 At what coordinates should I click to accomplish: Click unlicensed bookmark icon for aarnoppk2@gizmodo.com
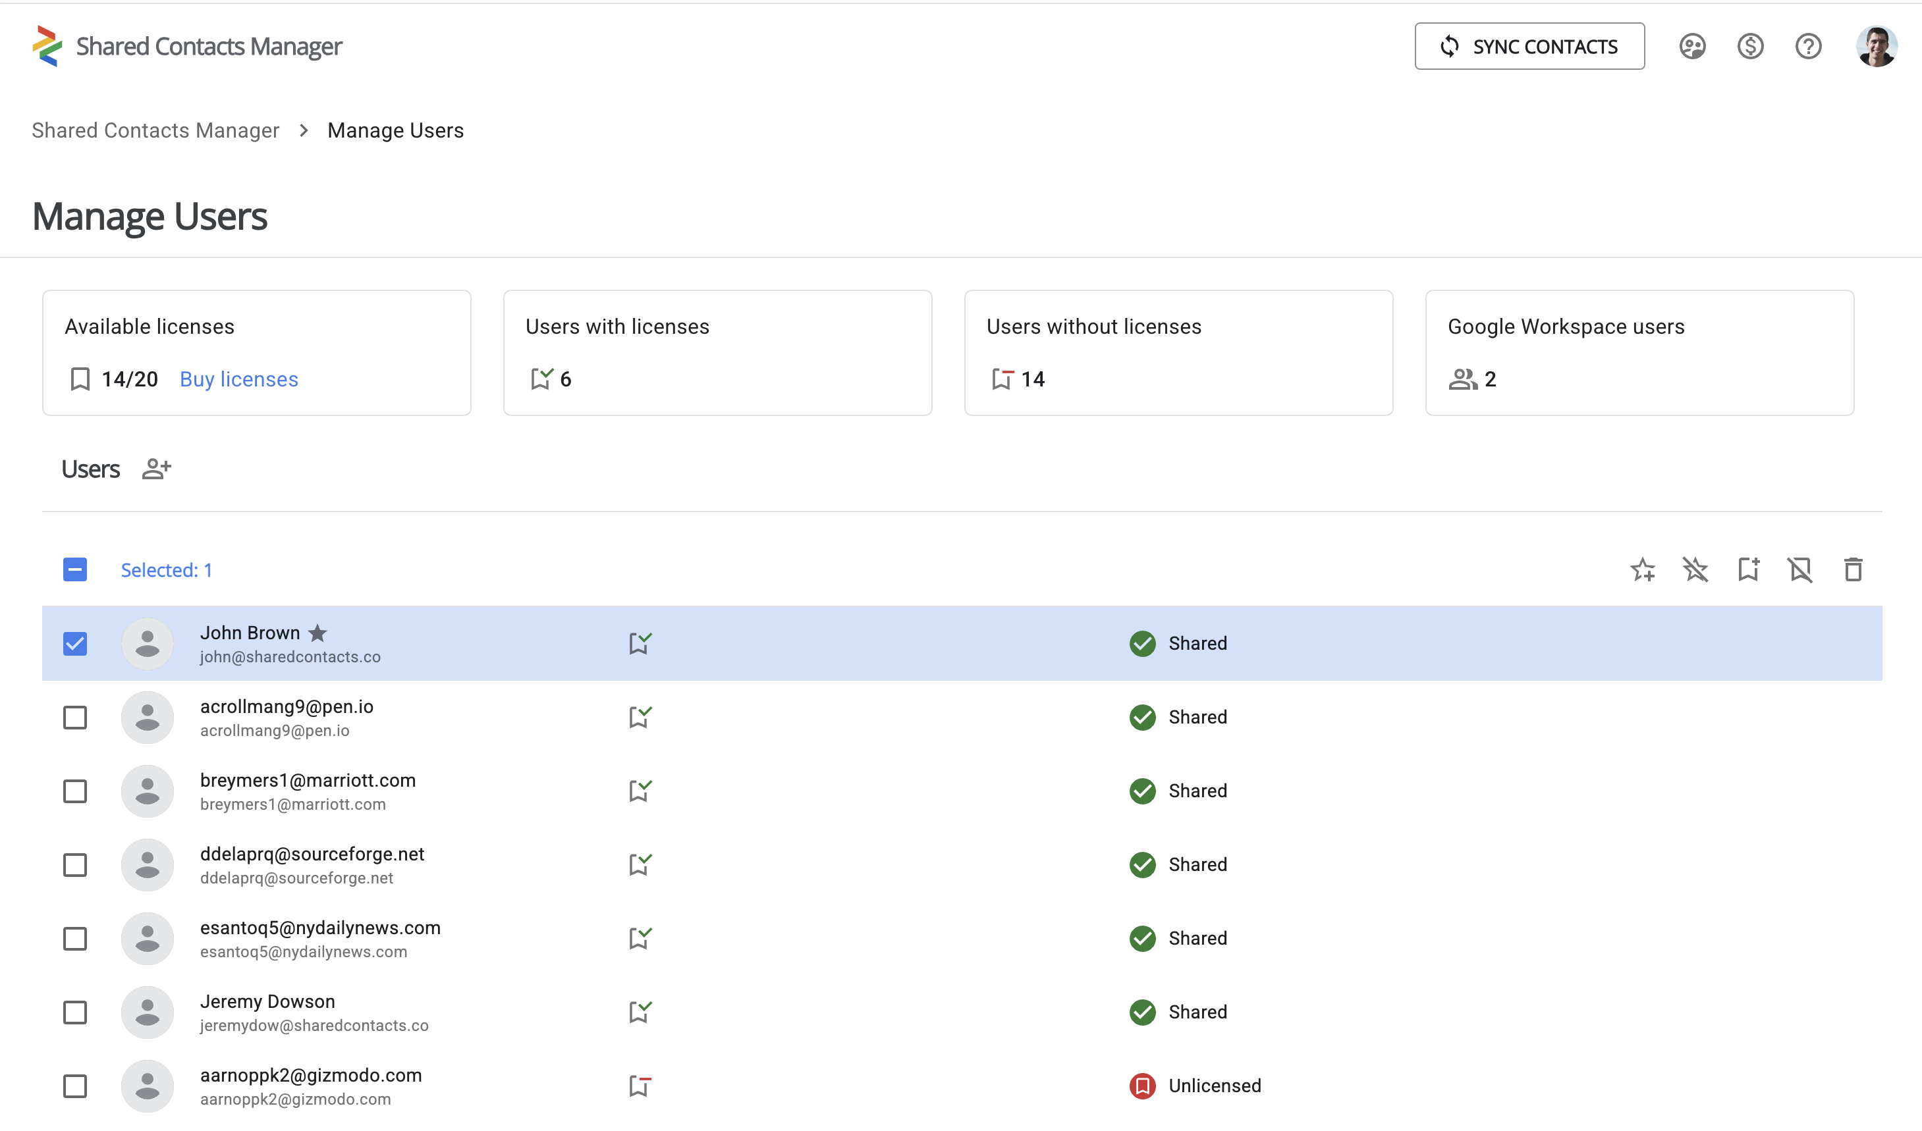click(640, 1086)
